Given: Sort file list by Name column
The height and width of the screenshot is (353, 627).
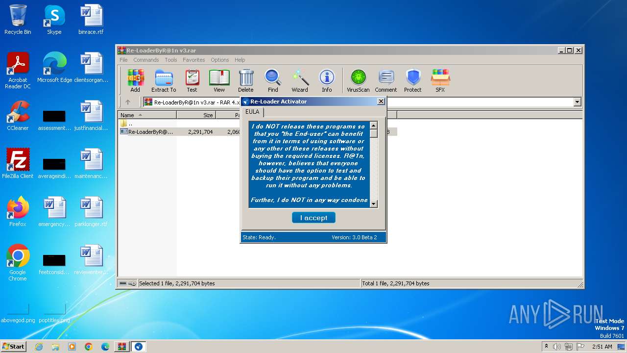Looking at the screenshot, I should click(x=147, y=115).
